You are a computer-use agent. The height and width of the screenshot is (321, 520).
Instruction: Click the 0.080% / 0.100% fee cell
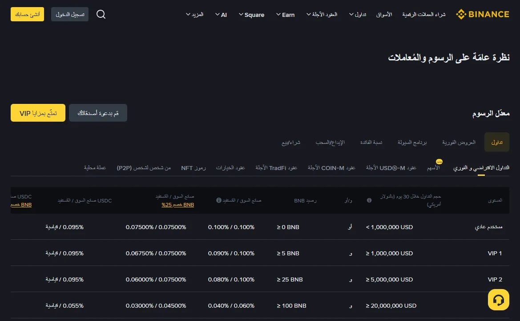pyautogui.click(x=231, y=279)
